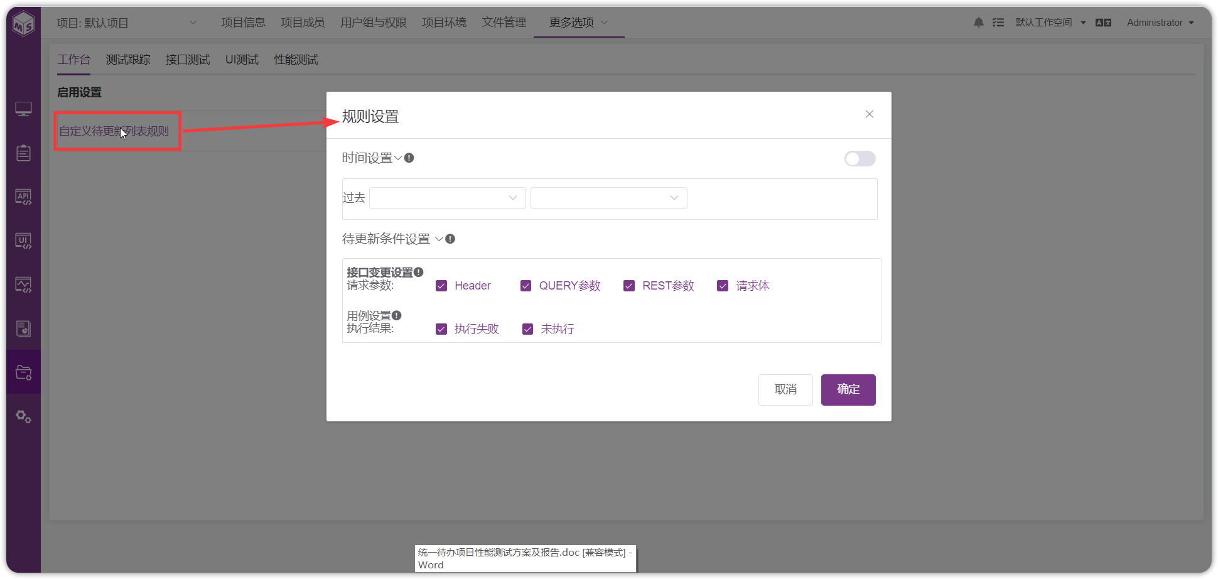Screen dimensions: 1218x579
Task: Click the 取消 button
Action: 785,390
